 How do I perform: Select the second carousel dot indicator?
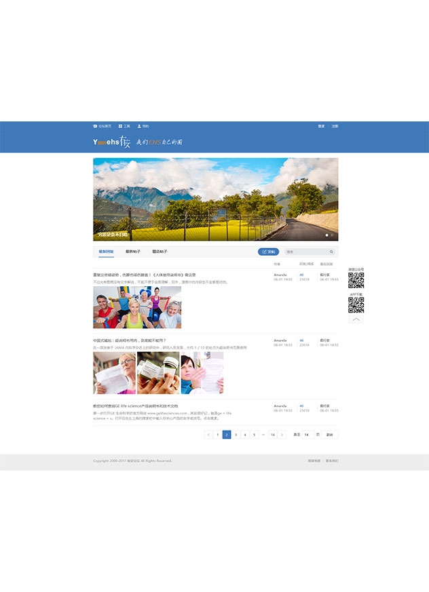pyautogui.click(x=332, y=235)
